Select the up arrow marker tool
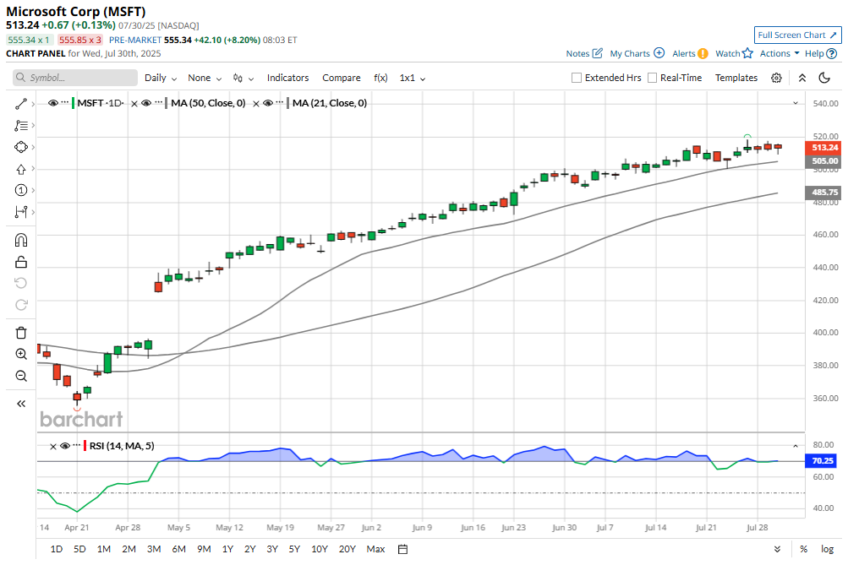Viewport: 859px width, 565px height. tap(21, 169)
